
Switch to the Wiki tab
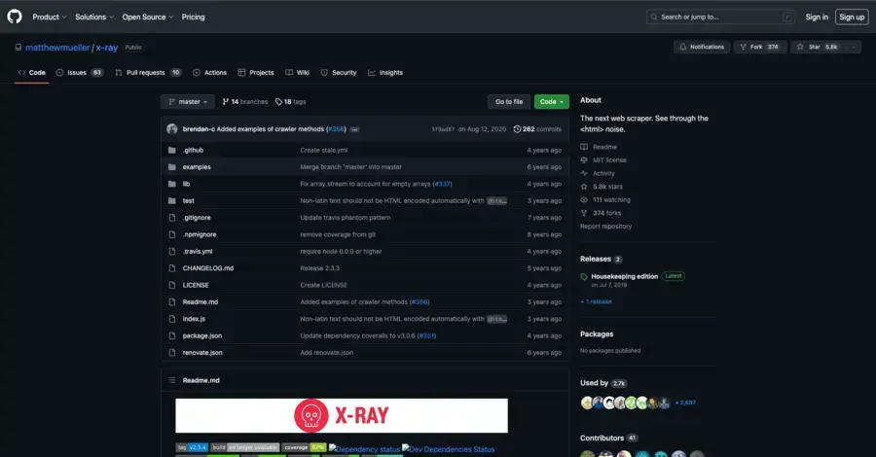coord(297,73)
